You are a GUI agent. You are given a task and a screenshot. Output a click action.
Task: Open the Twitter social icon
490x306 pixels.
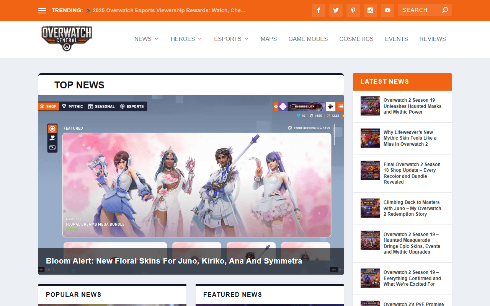pyautogui.click(x=336, y=10)
